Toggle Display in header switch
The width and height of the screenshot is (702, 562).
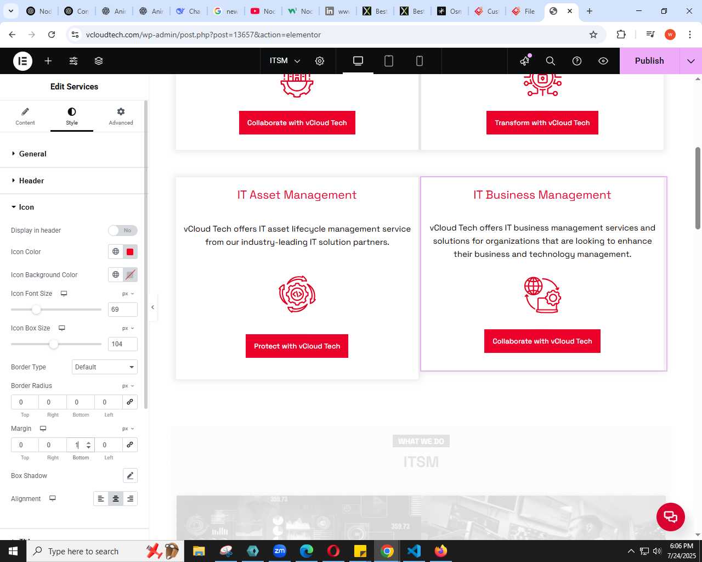tap(122, 231)
